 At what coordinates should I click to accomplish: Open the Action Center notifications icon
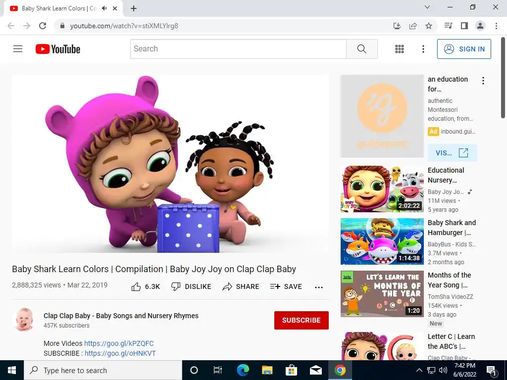click(491, 371)
